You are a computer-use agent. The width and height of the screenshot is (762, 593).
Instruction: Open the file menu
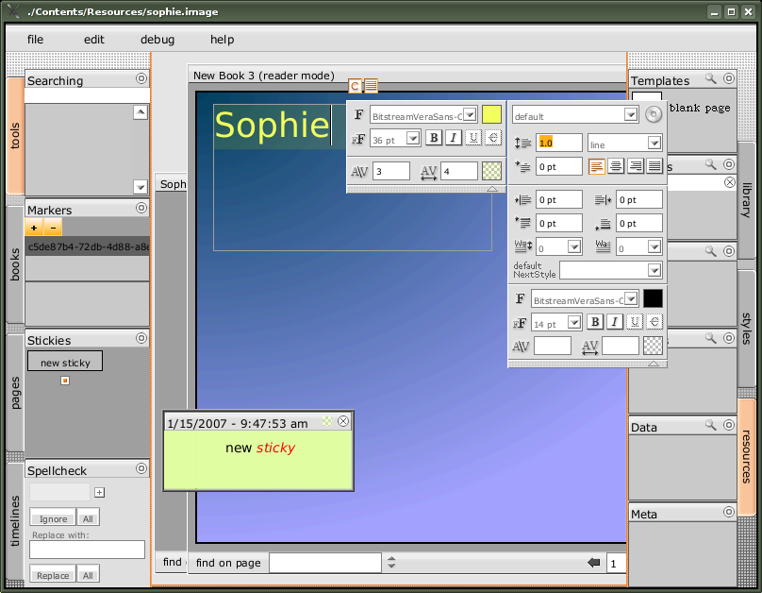(35, 40)
